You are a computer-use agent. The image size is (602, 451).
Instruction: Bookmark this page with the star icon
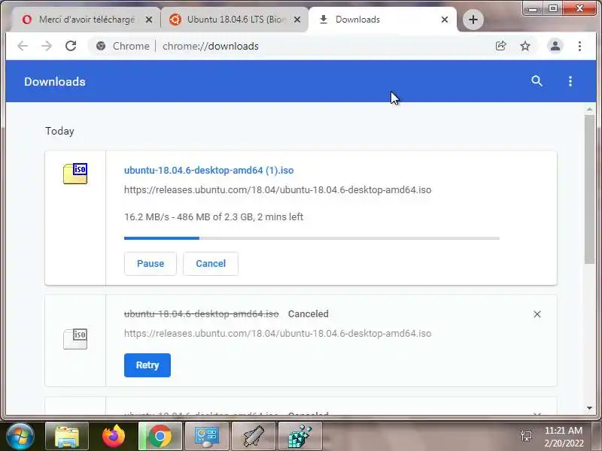tap(524, 46)
